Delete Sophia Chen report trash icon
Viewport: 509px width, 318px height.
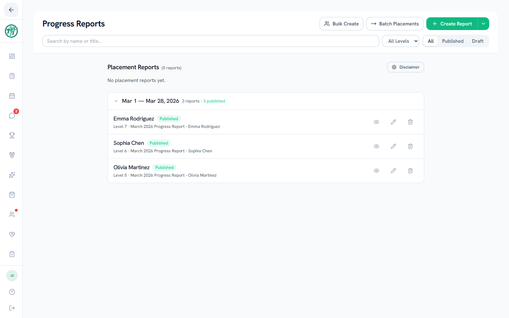(410, 146)
